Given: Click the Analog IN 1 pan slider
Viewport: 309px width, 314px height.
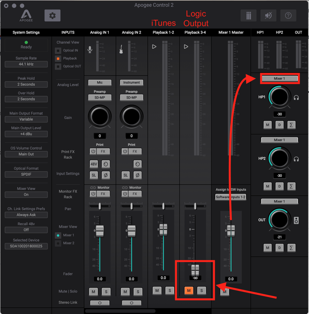Looking at the screenshot, I should click(x=100, y=206).
